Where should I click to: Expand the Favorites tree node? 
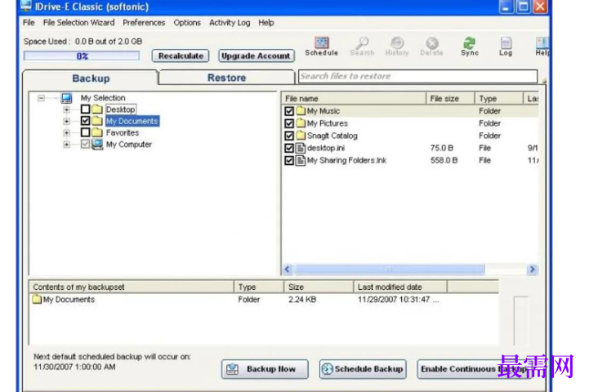[x=66, y=133]
